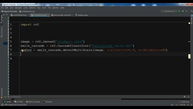
Task: Open the Refactor menu
Action: (x=32, y=8)
